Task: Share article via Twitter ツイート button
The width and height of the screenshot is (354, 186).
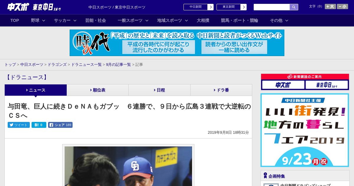Action: pos(19,125)
